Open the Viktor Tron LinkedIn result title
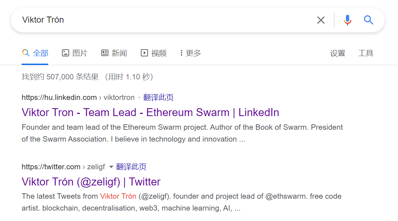This screenshot has width=398, height=221. click(x=150, y=112)
